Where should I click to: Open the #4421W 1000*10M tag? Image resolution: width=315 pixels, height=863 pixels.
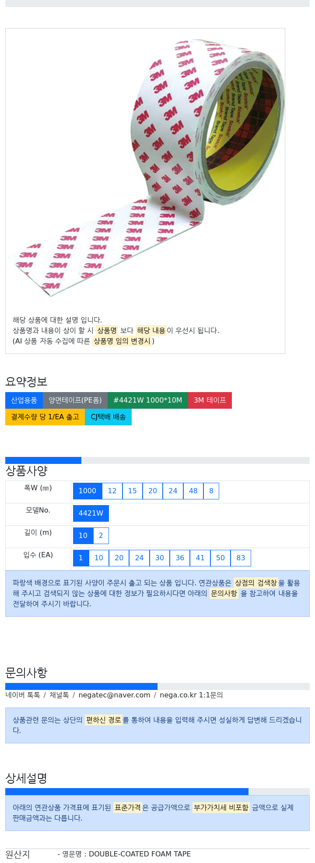coord(148,400)
